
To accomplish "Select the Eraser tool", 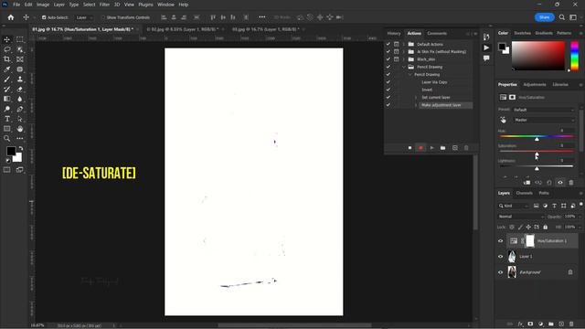I will [20, 90].
